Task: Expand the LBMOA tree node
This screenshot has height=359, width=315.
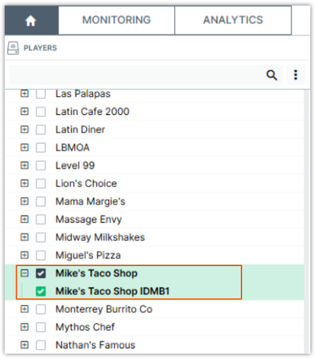Action: [24, 148]
